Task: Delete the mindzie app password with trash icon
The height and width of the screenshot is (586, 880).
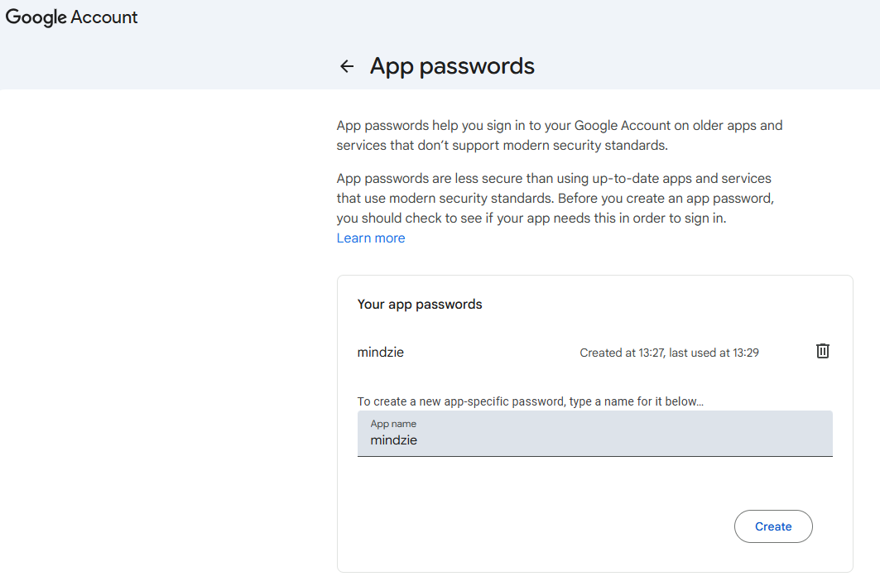Action: click(822, 352)
